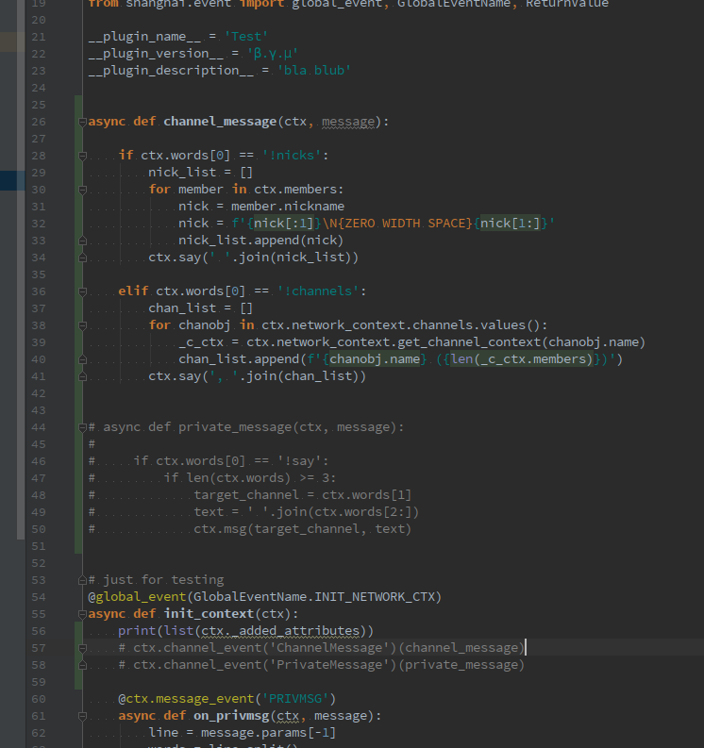
Task: Fold the init_context function
Action: 83,614
